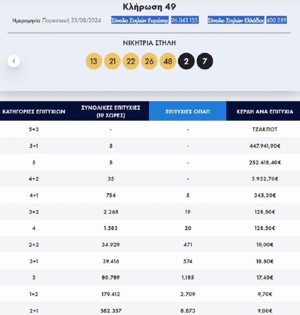Click the ΤΖΑΚΠΟΤ prize cell
Image resolution: width=300 pixels, height=315 pixels.
(265, 129)
